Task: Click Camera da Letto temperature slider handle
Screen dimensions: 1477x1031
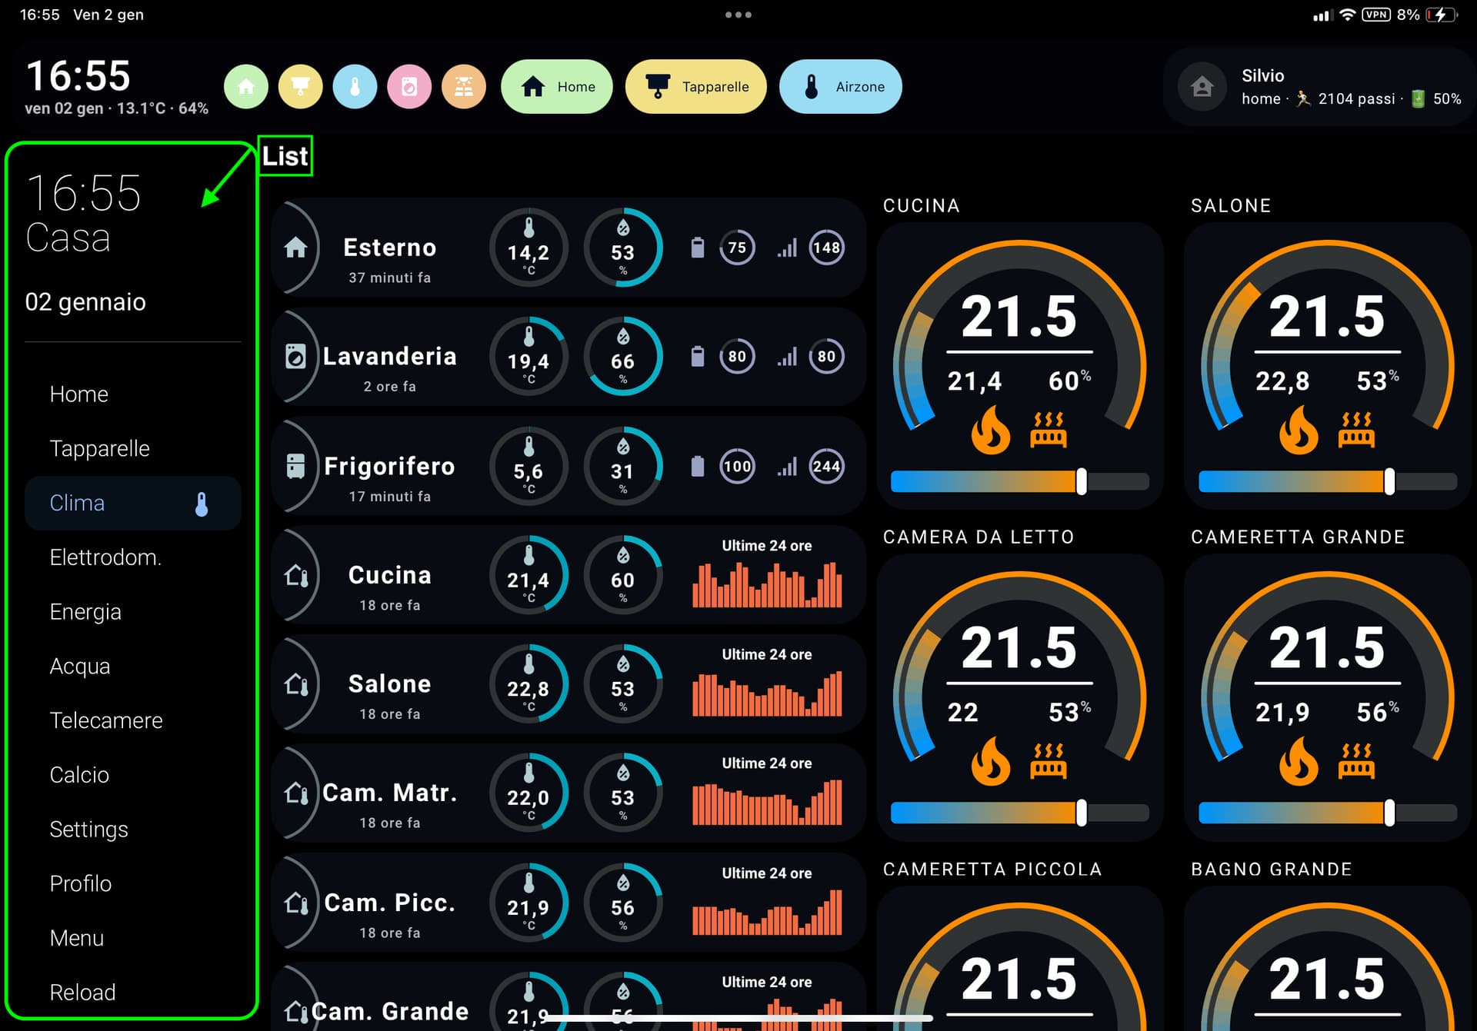Action: pyautogui.click(x=1081, y=813)
